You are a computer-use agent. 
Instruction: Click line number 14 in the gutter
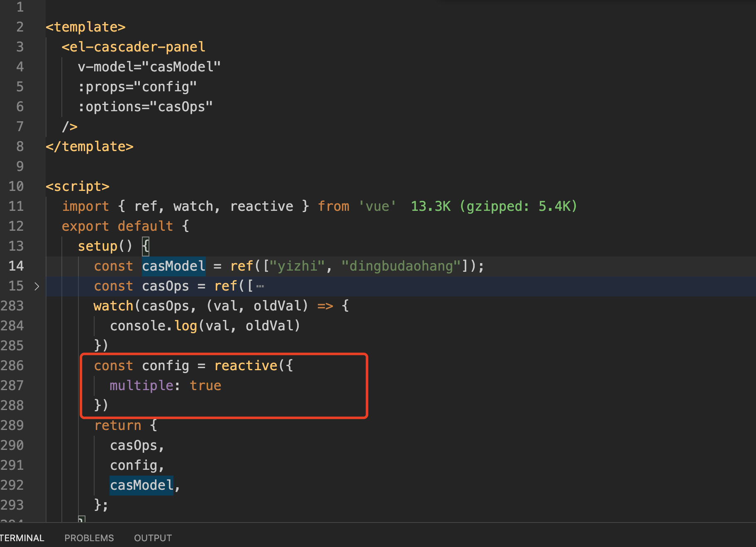[x=16, y=266]
